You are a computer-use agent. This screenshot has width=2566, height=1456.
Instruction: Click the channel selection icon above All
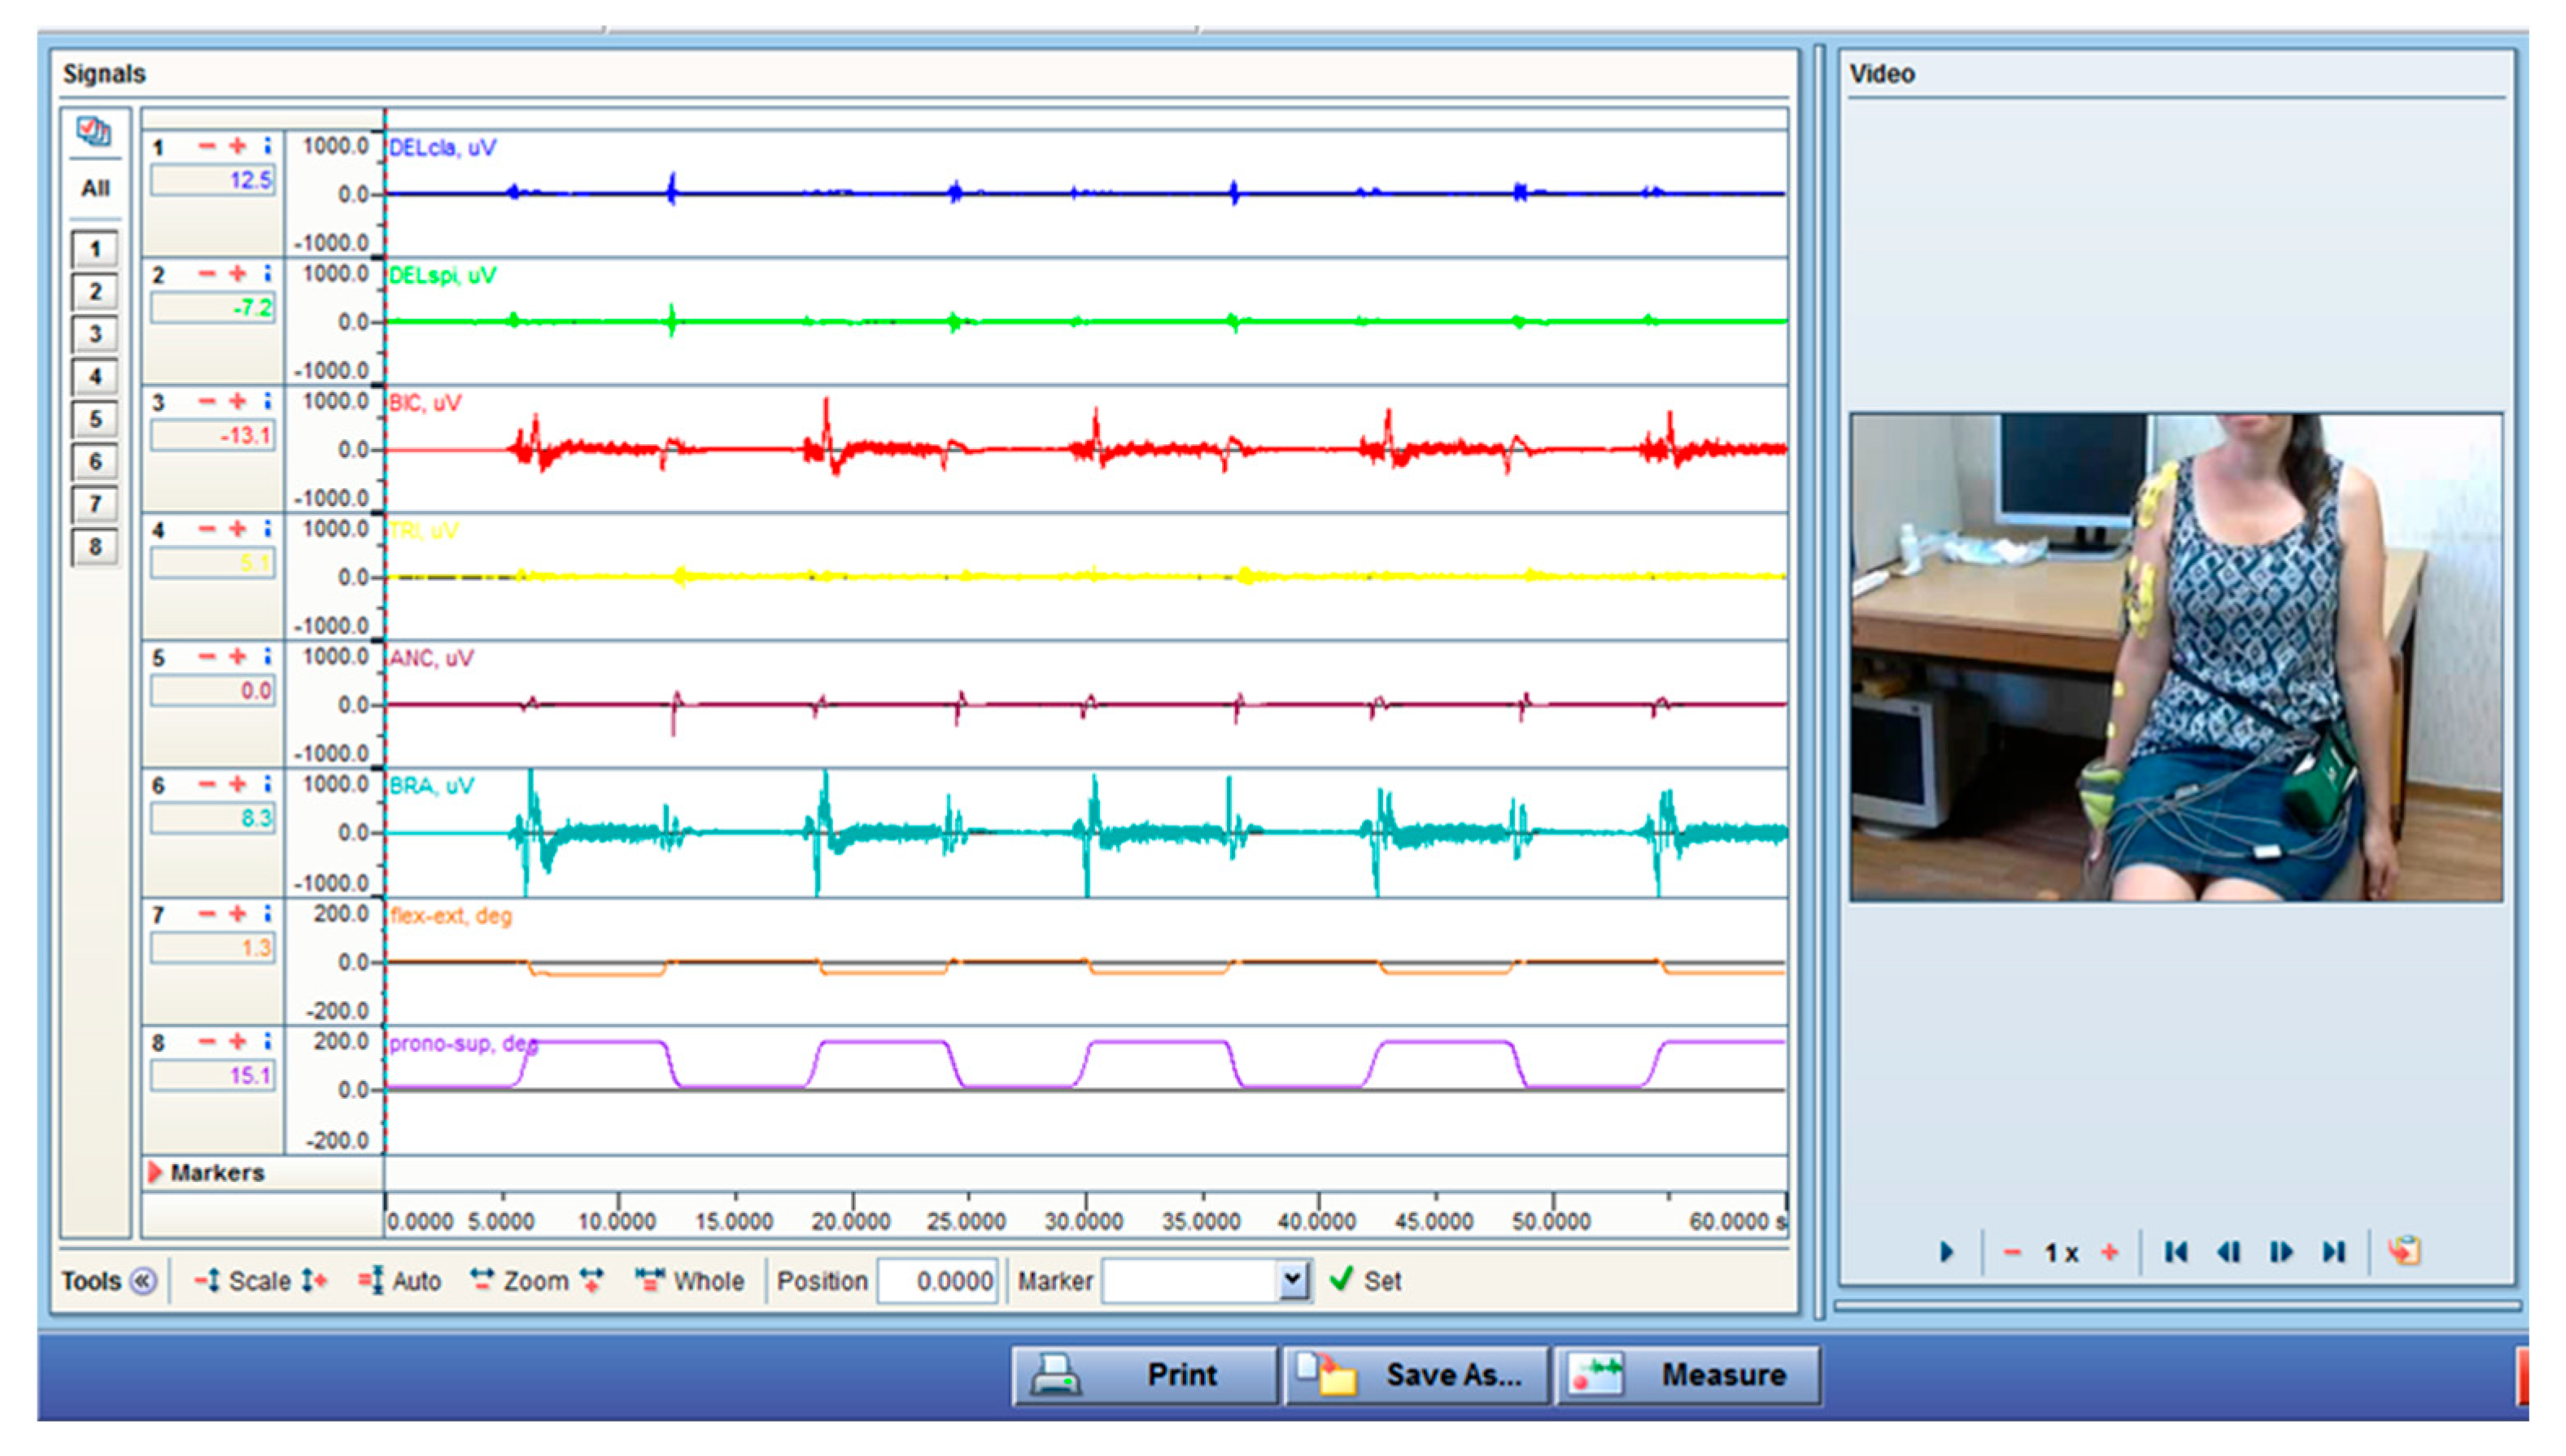pyautogui.click(x=94, y=131)
